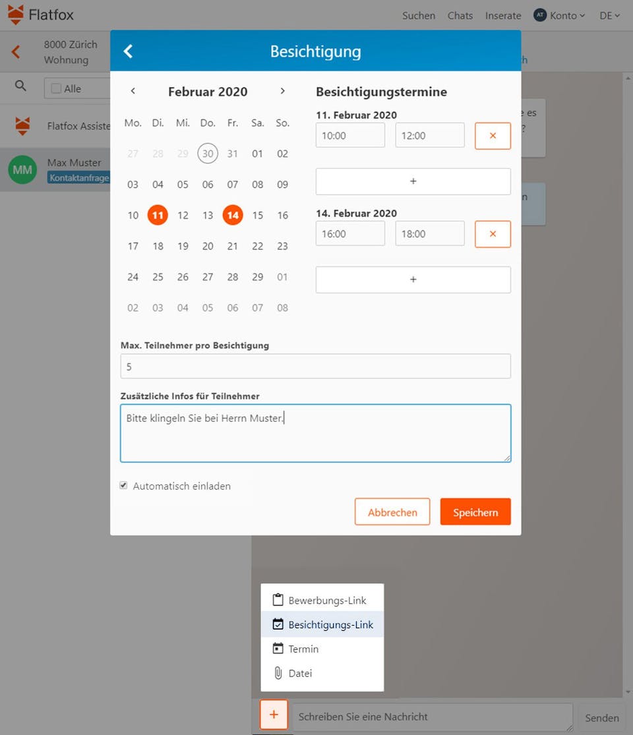Cancel the dialog with Abbrechen
The width and height of the screenshot is (633, 735).
[x=392, y=512]
